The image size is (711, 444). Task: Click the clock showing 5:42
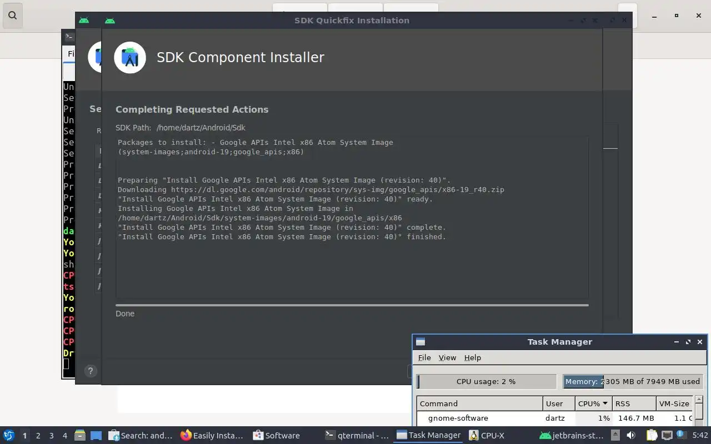(x=700, y=435)
